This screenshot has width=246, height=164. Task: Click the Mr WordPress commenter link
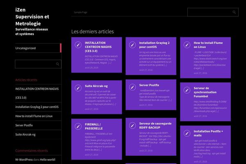(24, 159)
